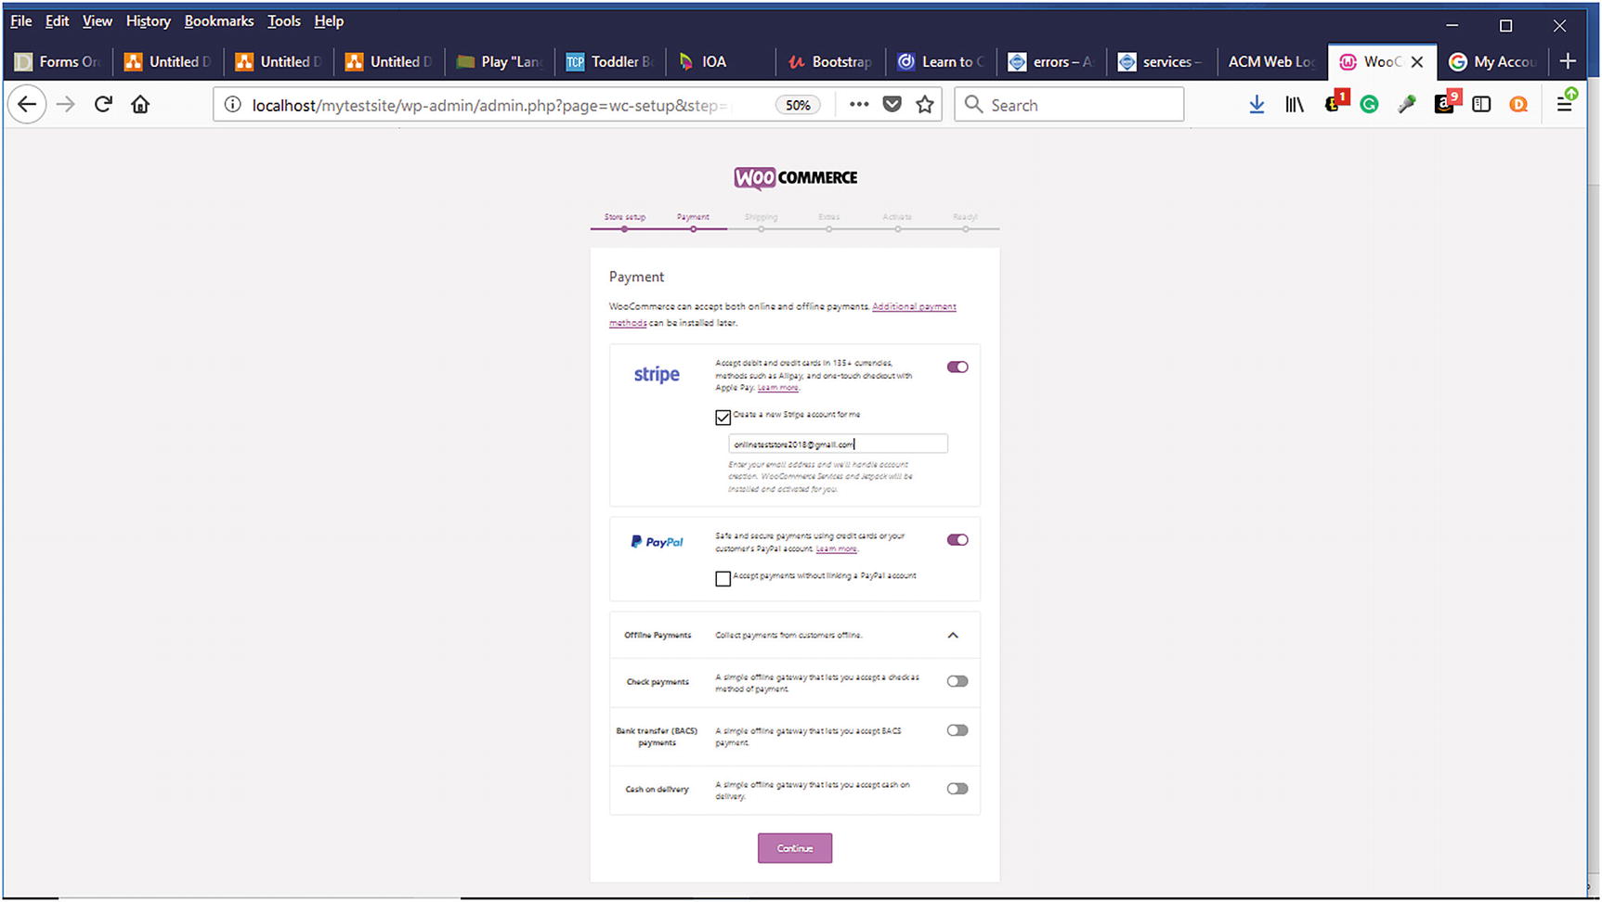Switch to the IOA tab
Viewport: 1602px width, 902px height.
[x=721, y=61]
